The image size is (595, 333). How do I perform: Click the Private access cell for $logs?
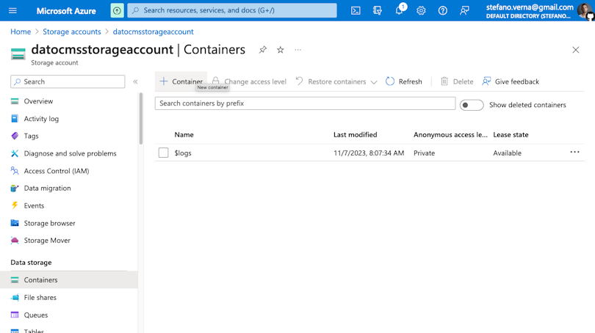click(425, 153)
